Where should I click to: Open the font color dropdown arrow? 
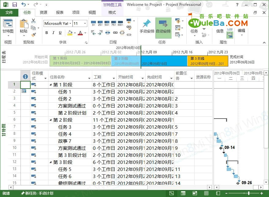point(85,33)
